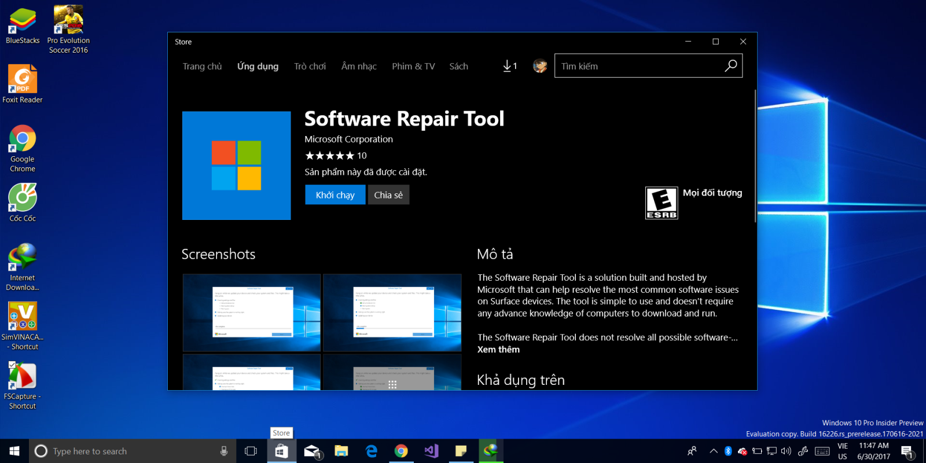Open second screenshot thumbnail in top row
Image resolution: width=926 pixels, height=463 pixels.
click(x=392, y=313)
